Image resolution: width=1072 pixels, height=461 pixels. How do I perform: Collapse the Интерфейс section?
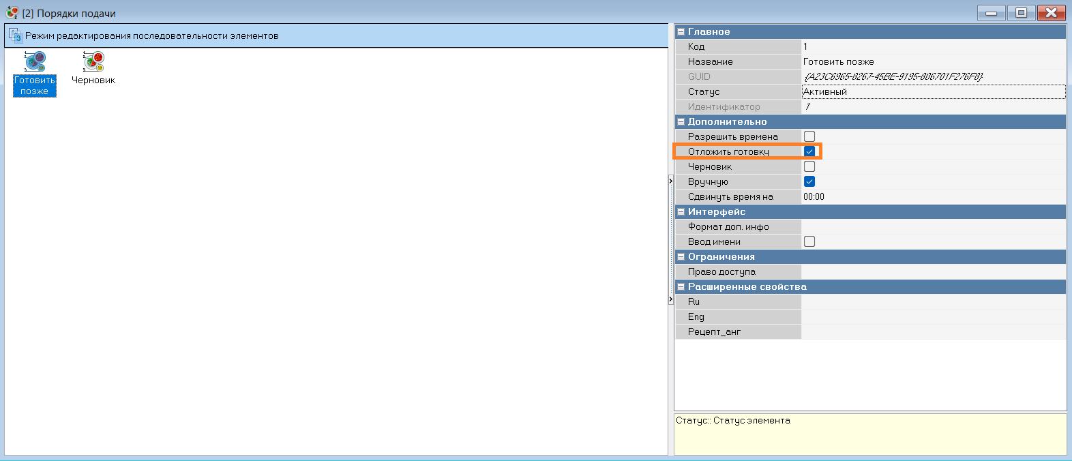click(681, 212)
